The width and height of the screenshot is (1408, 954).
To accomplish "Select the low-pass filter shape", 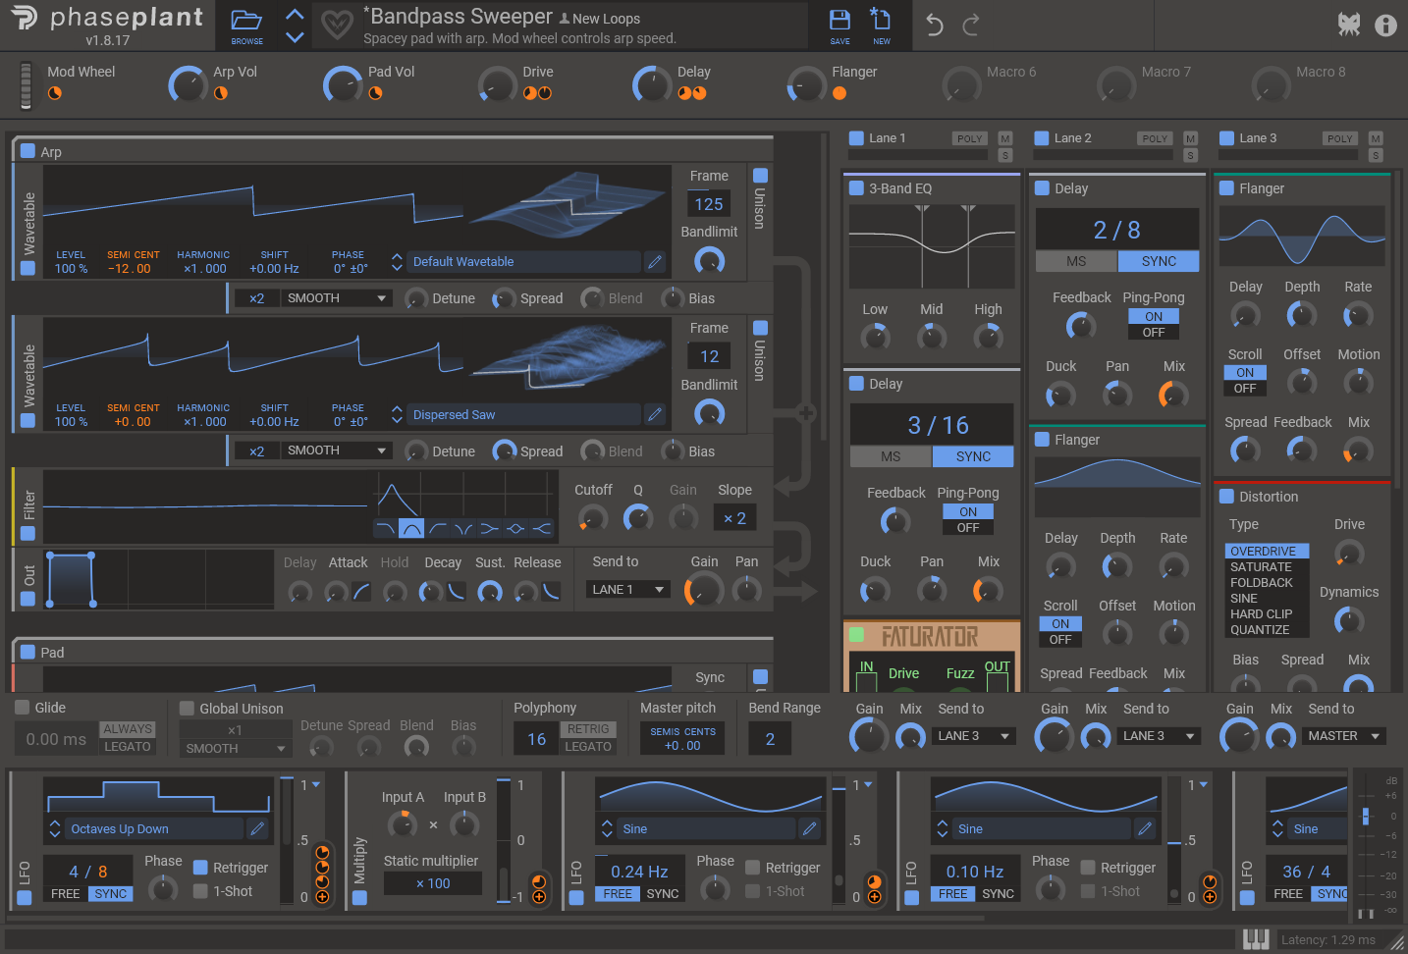I will coord(385,529).
